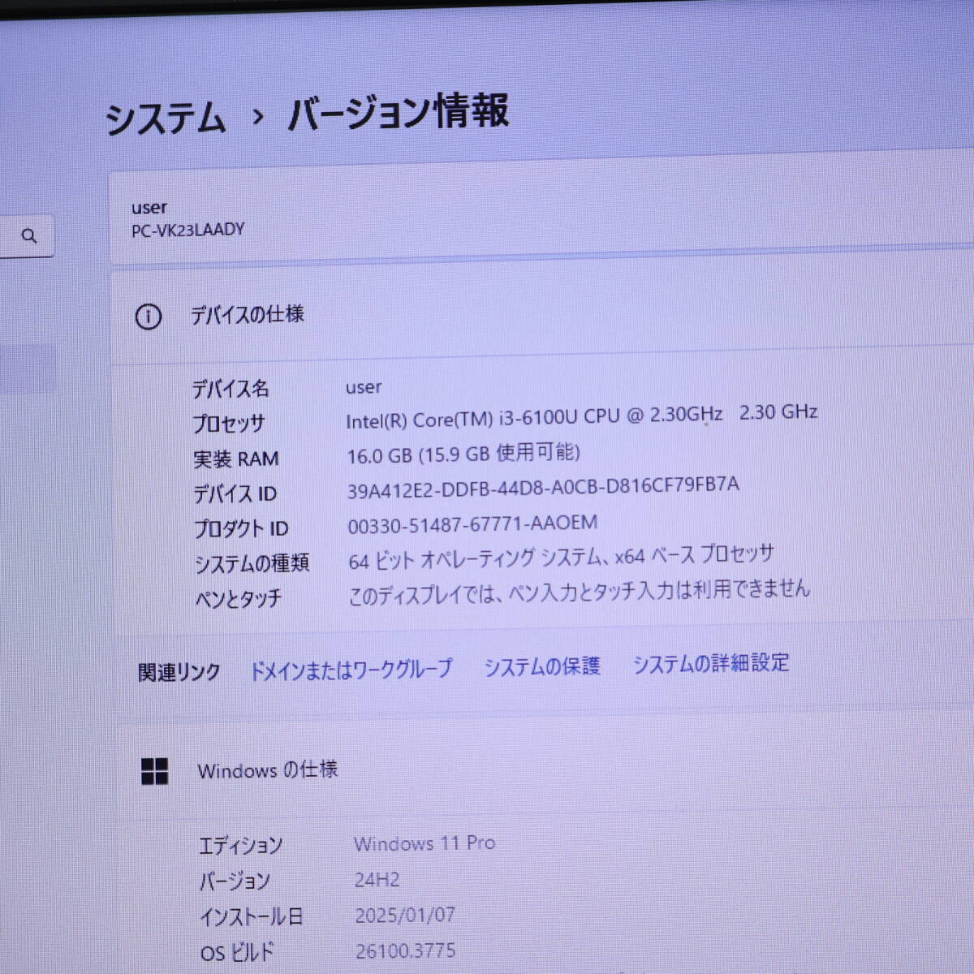The width and height of the screenshot is (974, 974).
Task: Select PC name PC-VK23LAADY
Action: [x=187, y=230]
